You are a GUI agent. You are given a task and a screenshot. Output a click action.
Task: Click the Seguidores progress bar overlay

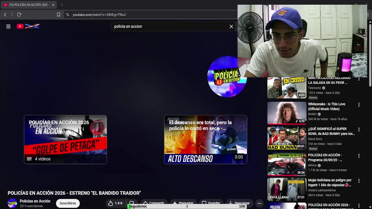click(x=187, y=206)
